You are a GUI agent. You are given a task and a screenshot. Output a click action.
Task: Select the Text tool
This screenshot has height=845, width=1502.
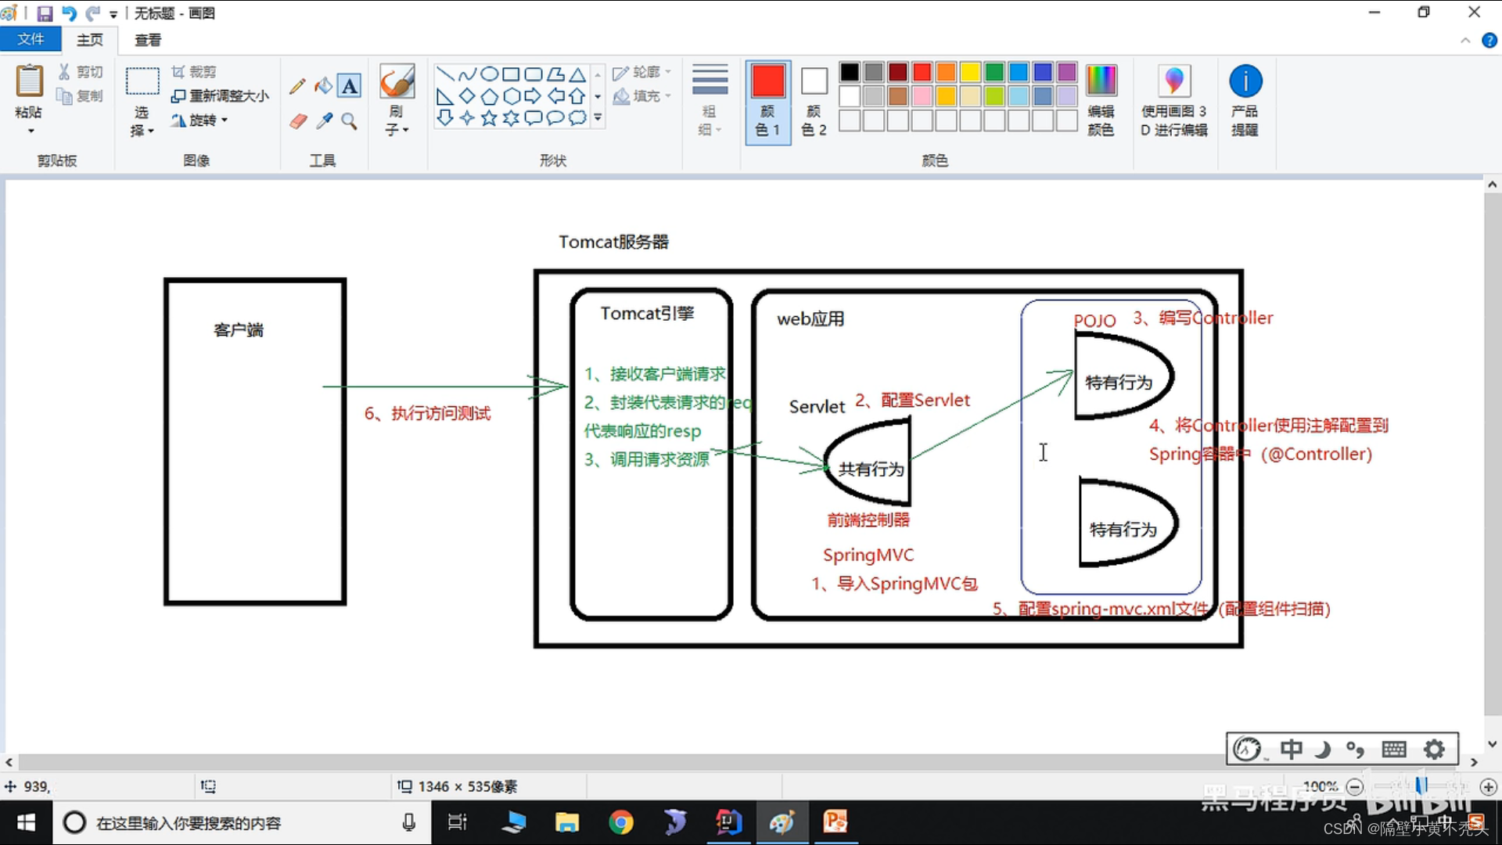[349, 85]
